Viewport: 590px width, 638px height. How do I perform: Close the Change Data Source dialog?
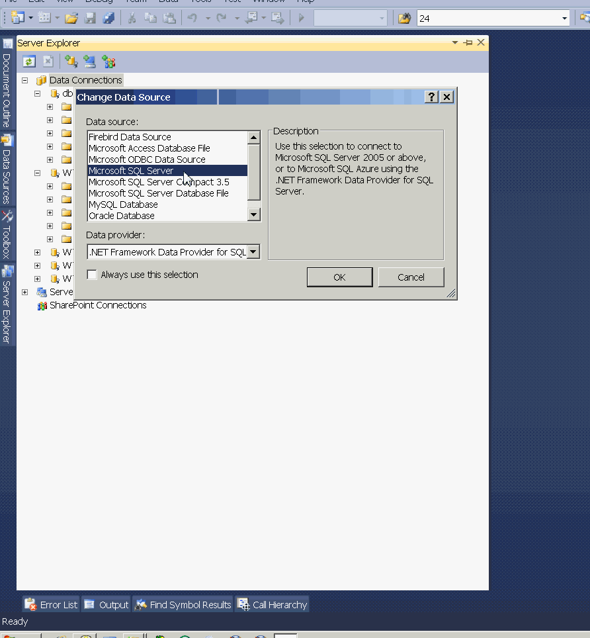pyautogui.click(x=447, y=97)
